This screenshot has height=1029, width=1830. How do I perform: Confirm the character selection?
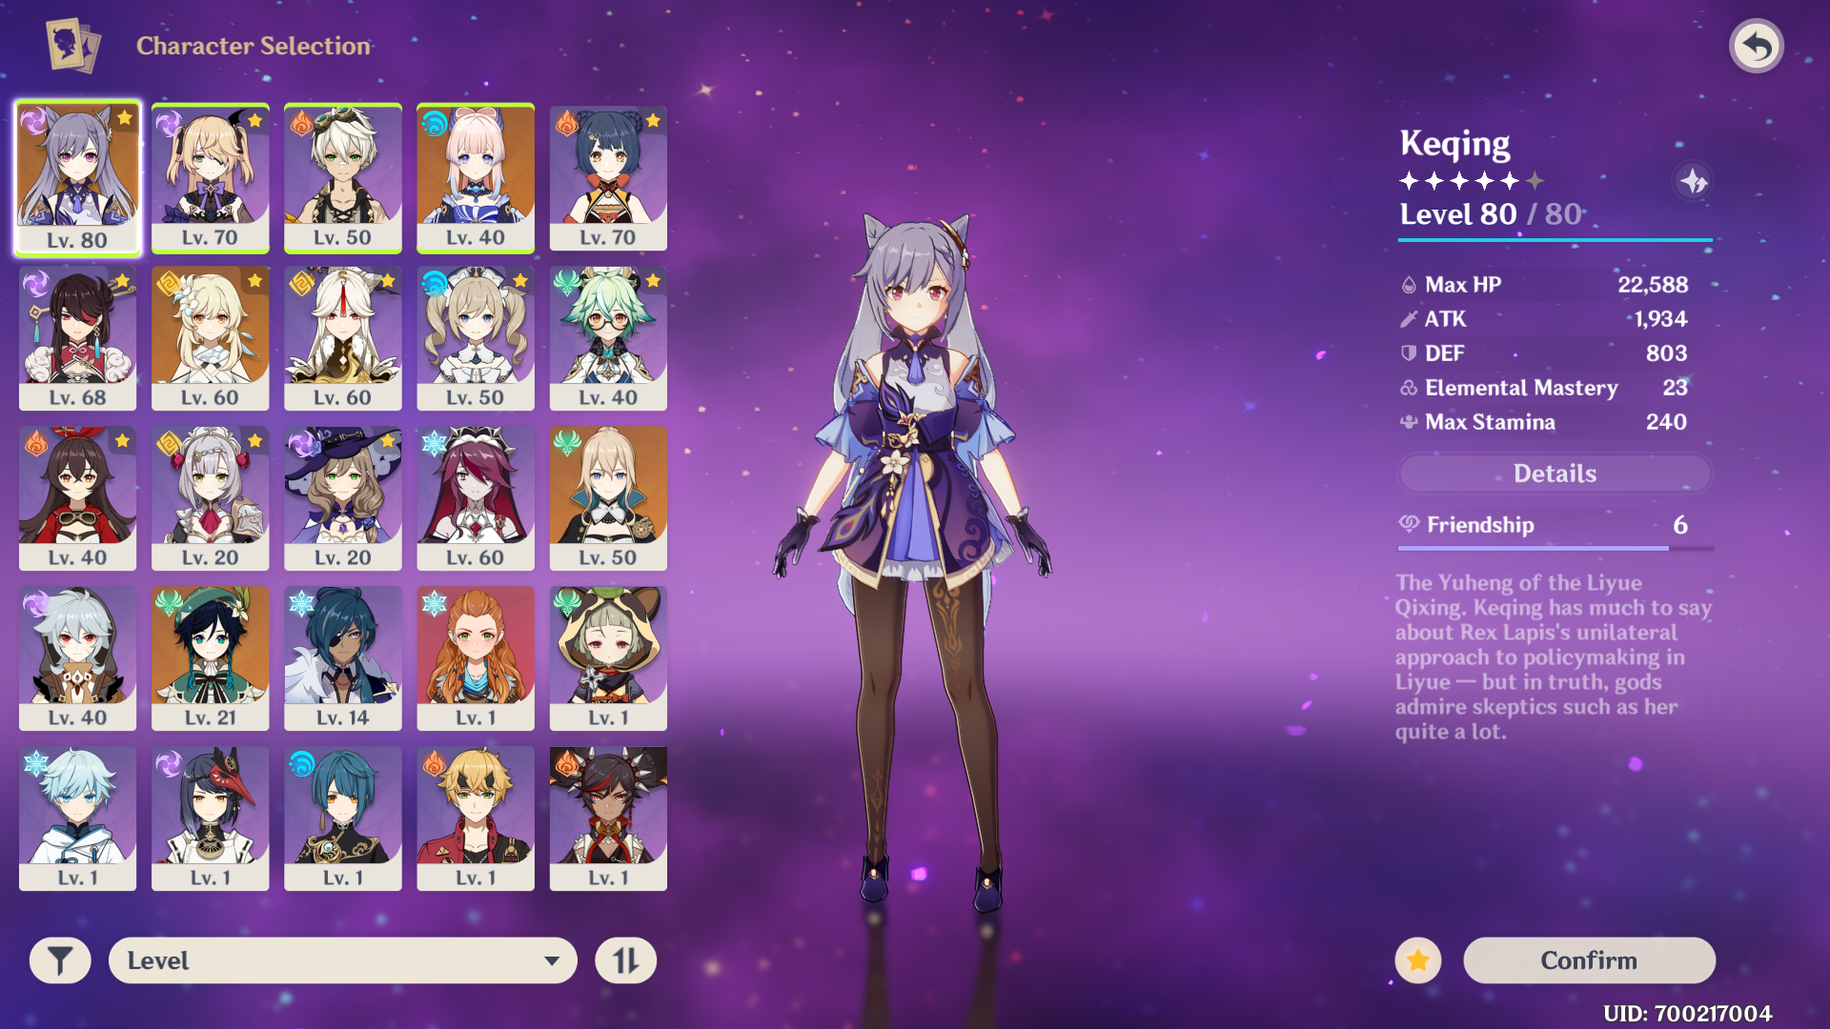[1589, 960]
